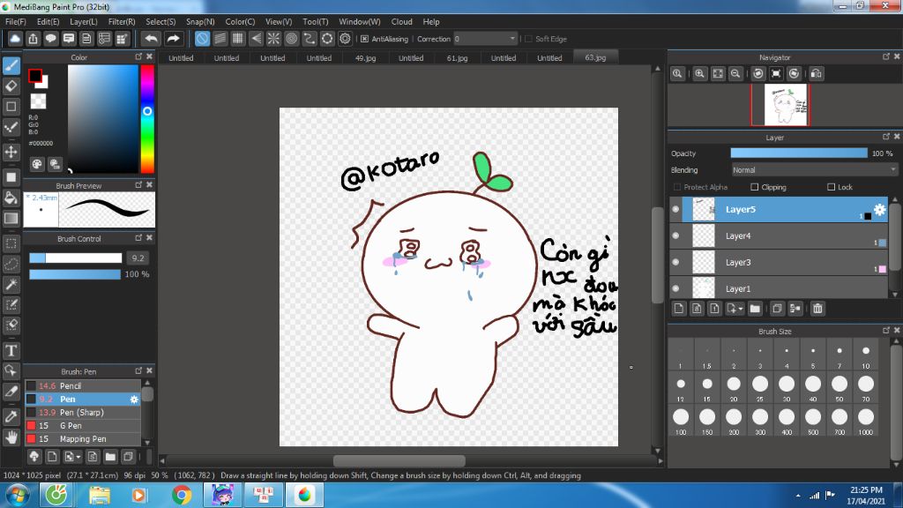Viewport: 903px width, 508px height.
Task: Enable crisscross grid snap
Action: coord(238,39)
